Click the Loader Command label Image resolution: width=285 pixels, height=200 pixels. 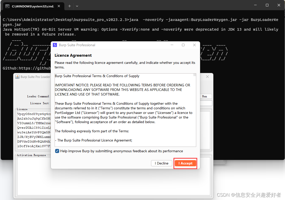(38, 97)
